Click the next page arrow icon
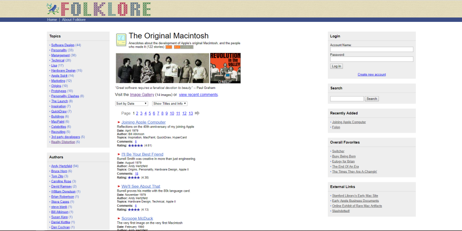This screenshot has width=462, height=231. pyautogui.click(x=197, y=113)
